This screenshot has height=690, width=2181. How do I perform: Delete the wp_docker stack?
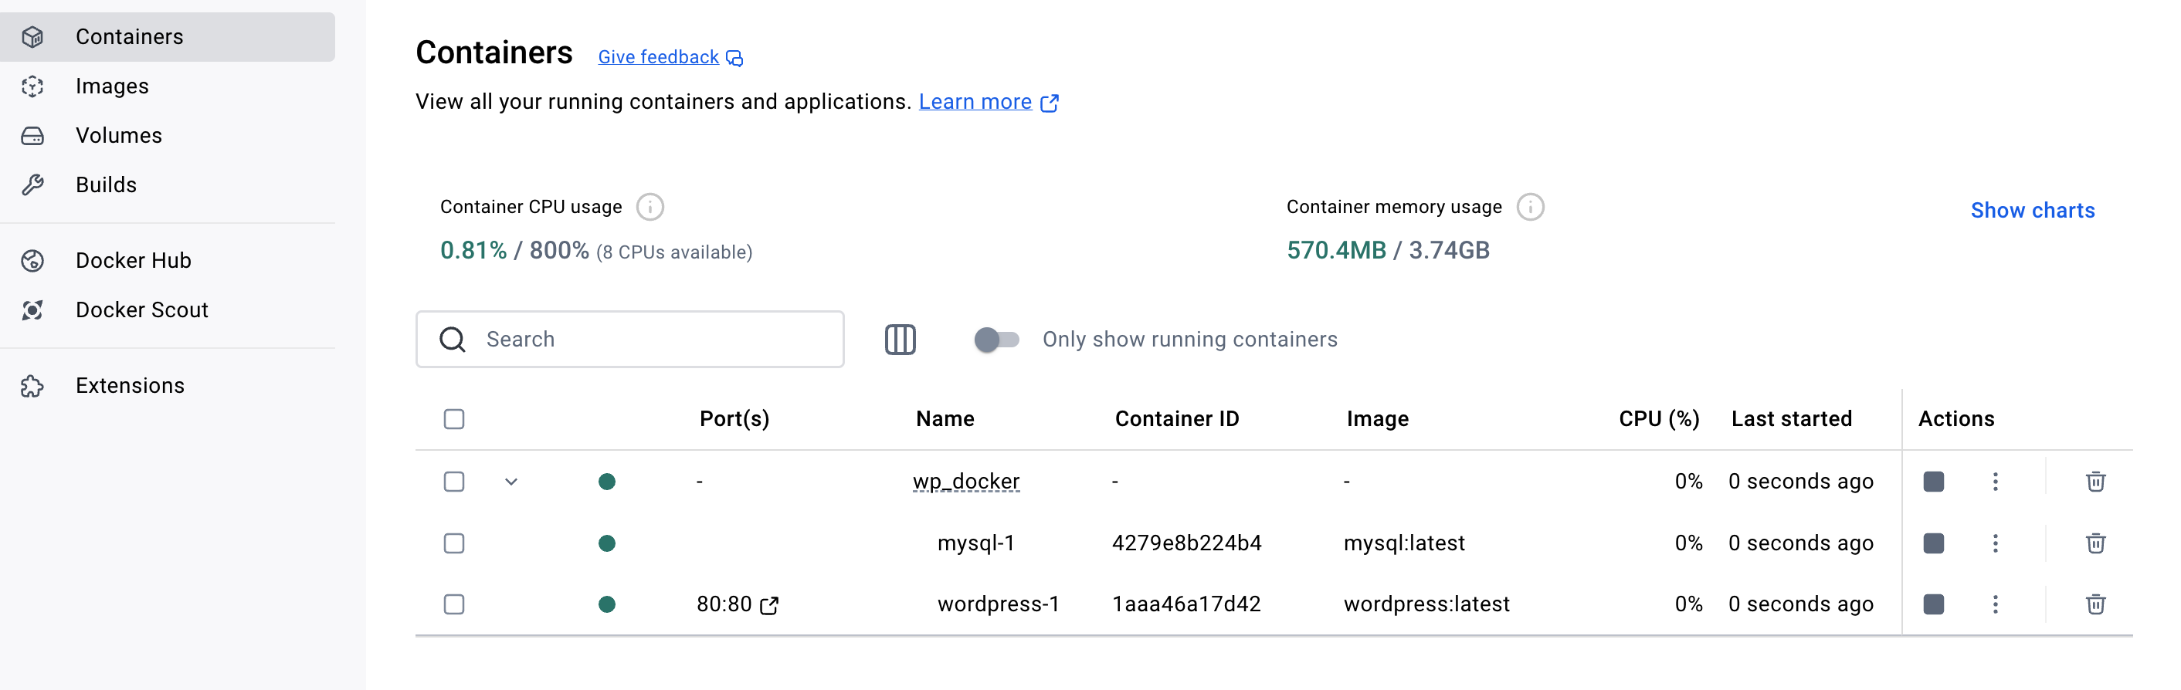(x=2095, y=482)
